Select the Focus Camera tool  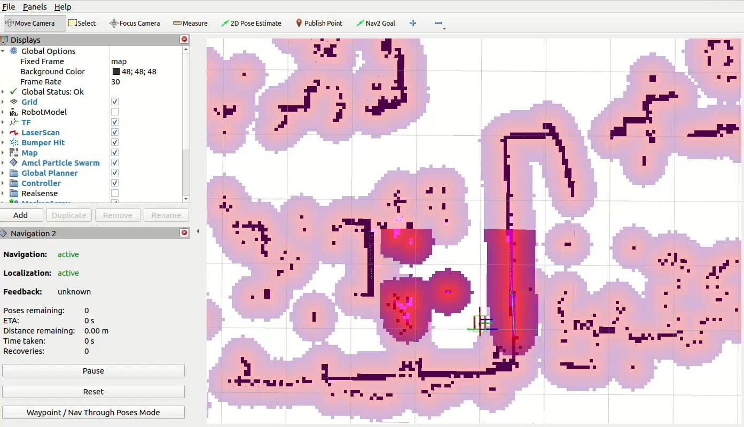click(135, 23)
